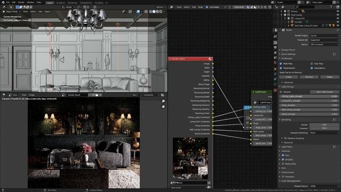The height and width of the screenshot is (192, 341).
Task: Collapse the LightGroups node
Action: pyautogui.click(x=253, y=92)
